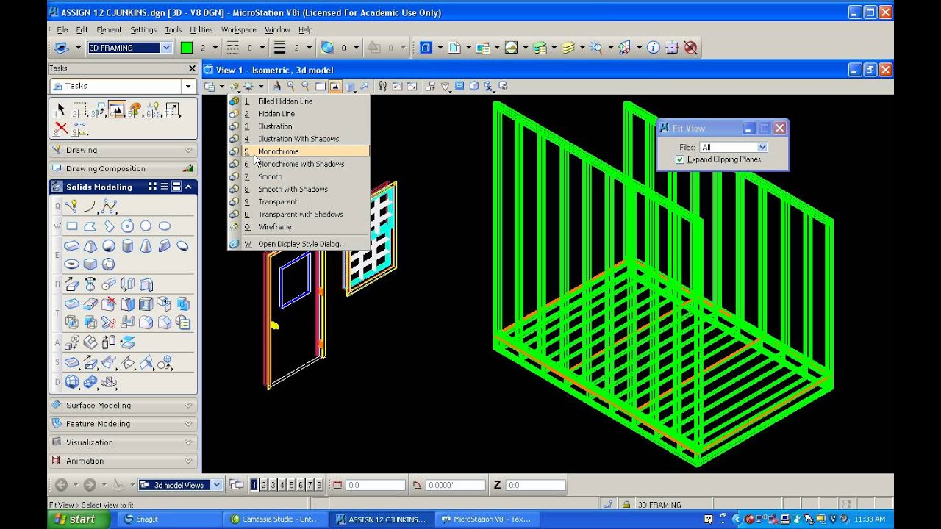Open the Tasks selector dropdown
This screenshot has width=941, height=529.
[x=188, y=87]
